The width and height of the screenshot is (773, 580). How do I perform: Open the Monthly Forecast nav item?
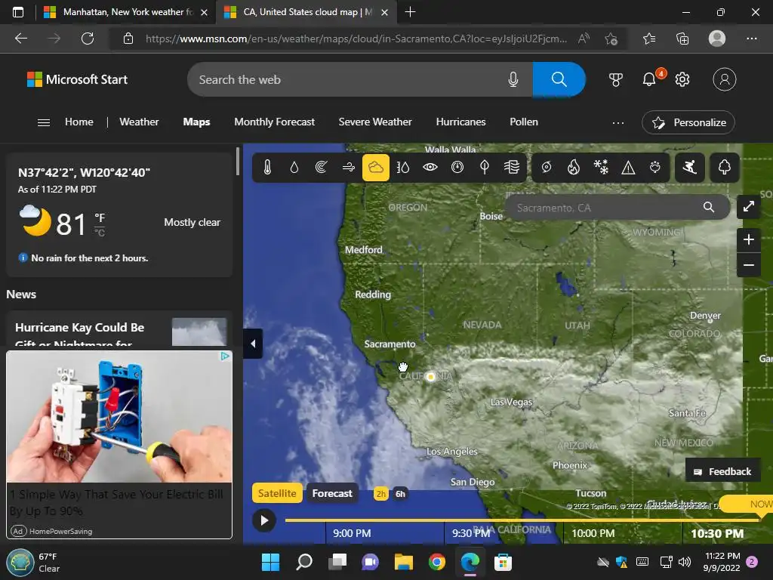tap(274, 122)
